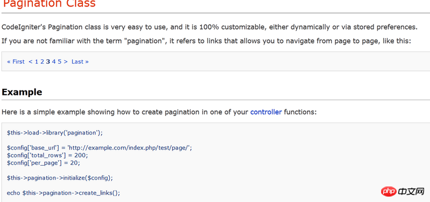Open the controller hyperlink
This screenshot has width=430, height=202.
tap(266, 112)
